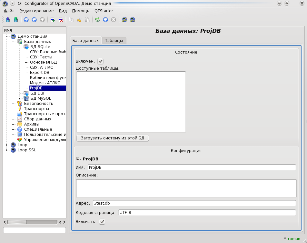Expand the Основная БД tree node
Screen dimensions: 307x243
click(26, 62)
